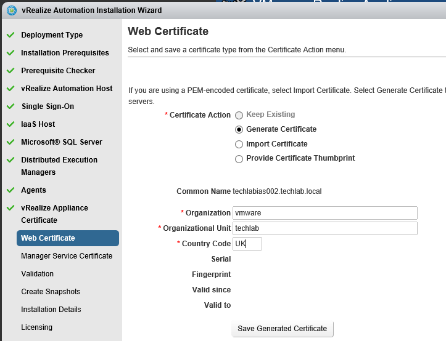
Task: Click the Web Certificate page heading
Action: [168, 31]
